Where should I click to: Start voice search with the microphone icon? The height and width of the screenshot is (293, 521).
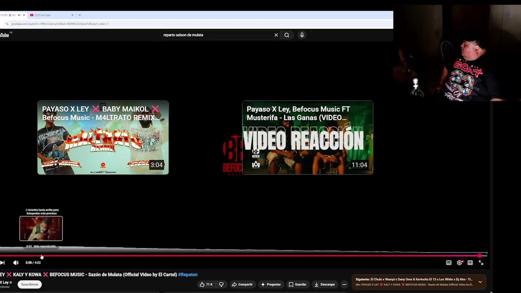coord(302,35)
